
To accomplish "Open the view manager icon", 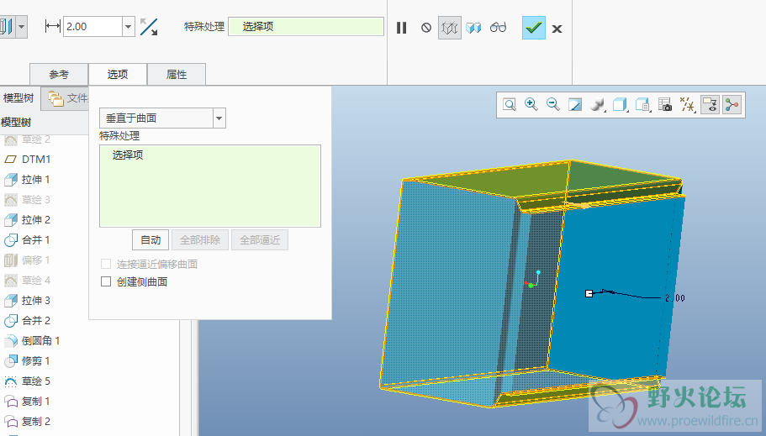I will coord(642,104).
